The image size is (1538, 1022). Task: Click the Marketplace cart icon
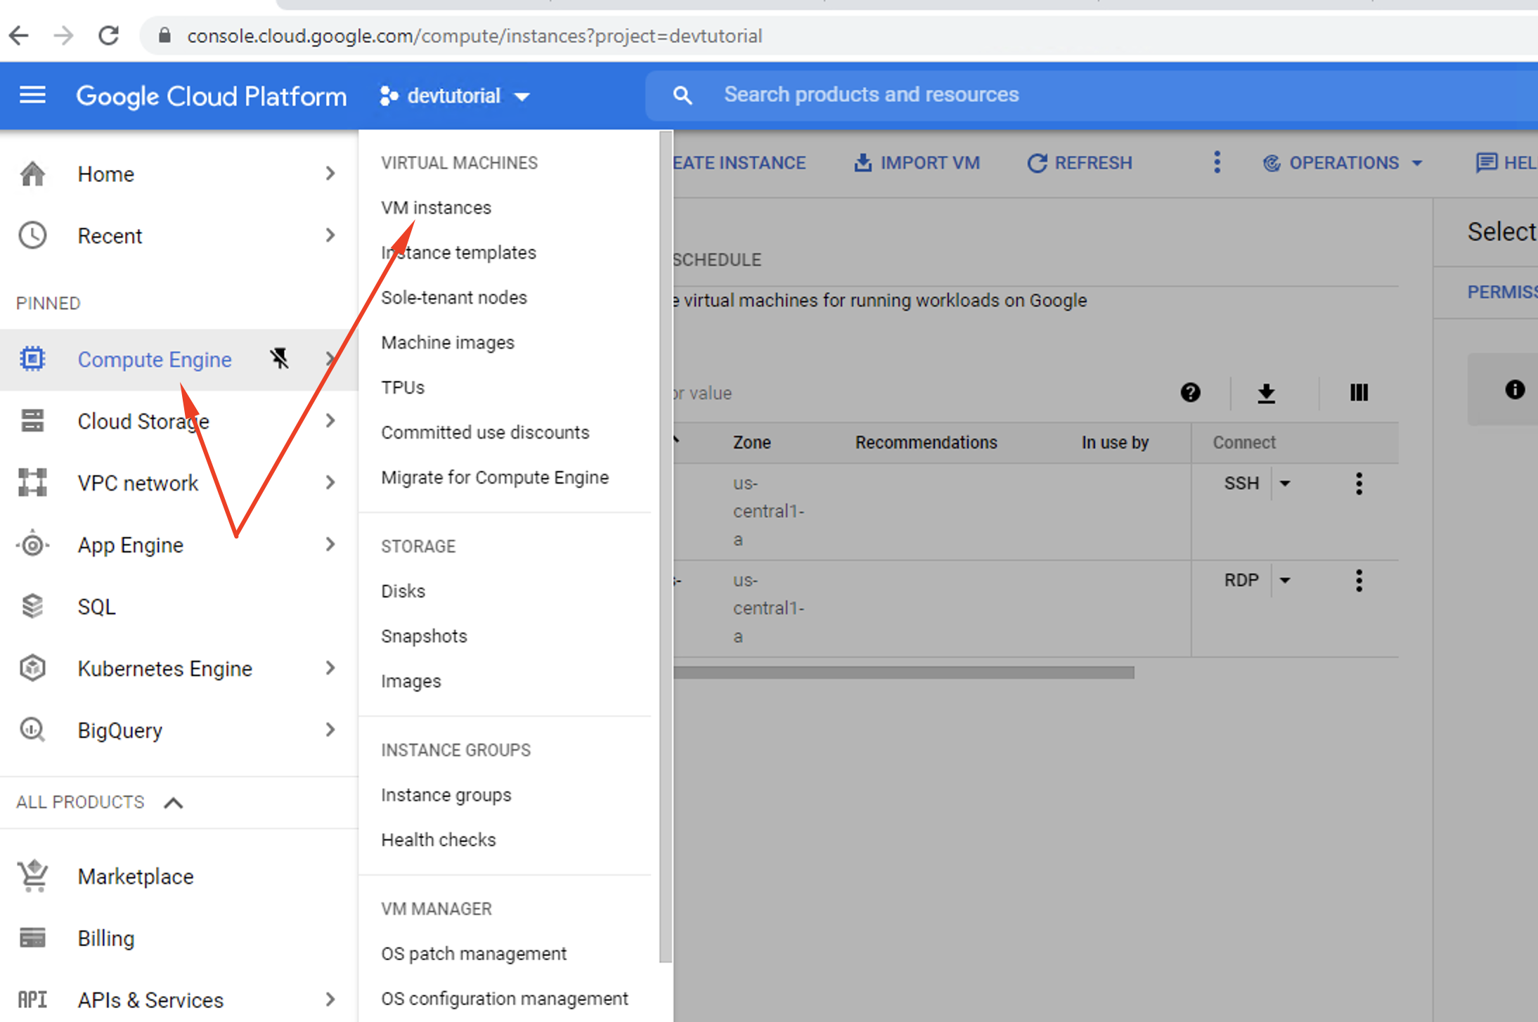point(32,876)
